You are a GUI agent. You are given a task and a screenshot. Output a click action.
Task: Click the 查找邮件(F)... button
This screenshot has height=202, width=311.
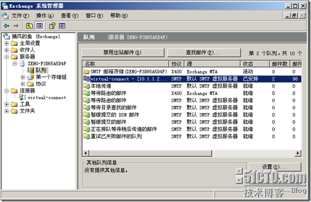point(204,53)
